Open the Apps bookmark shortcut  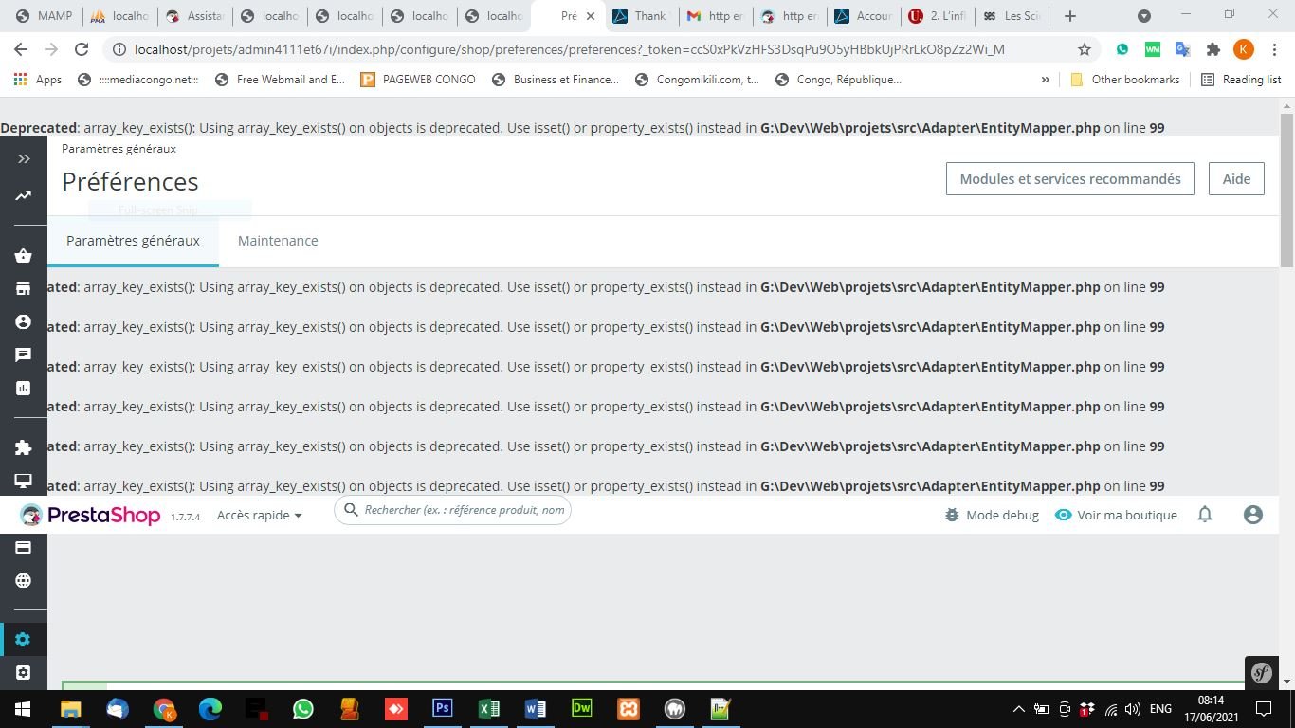coord(38,80)
